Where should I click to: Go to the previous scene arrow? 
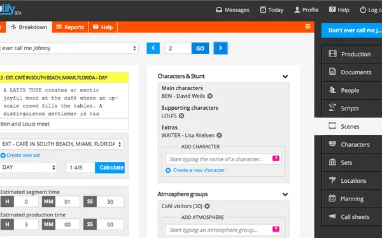153,48
